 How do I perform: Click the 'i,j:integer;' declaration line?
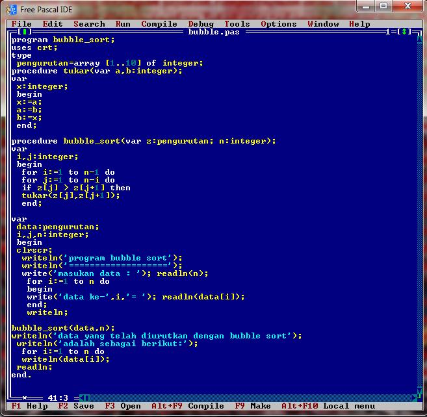tap(47, 157)
